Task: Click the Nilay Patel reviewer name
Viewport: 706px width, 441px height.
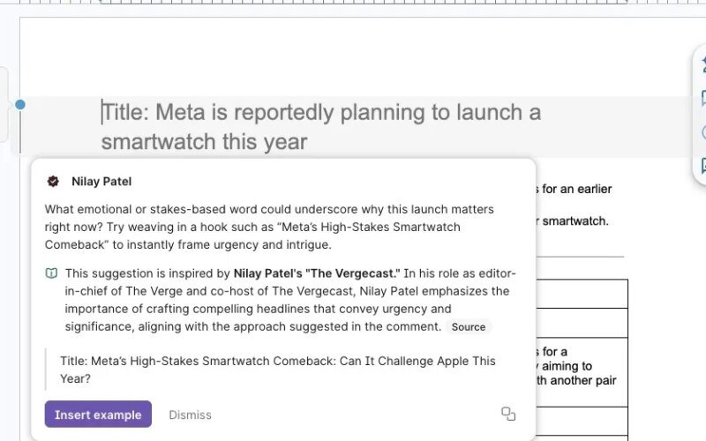Action: tap(101, 181)
